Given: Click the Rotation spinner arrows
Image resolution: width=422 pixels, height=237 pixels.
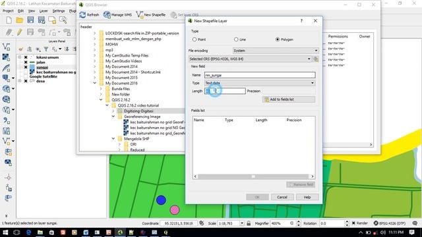Looking at the screenshot, I should (347, 223).
